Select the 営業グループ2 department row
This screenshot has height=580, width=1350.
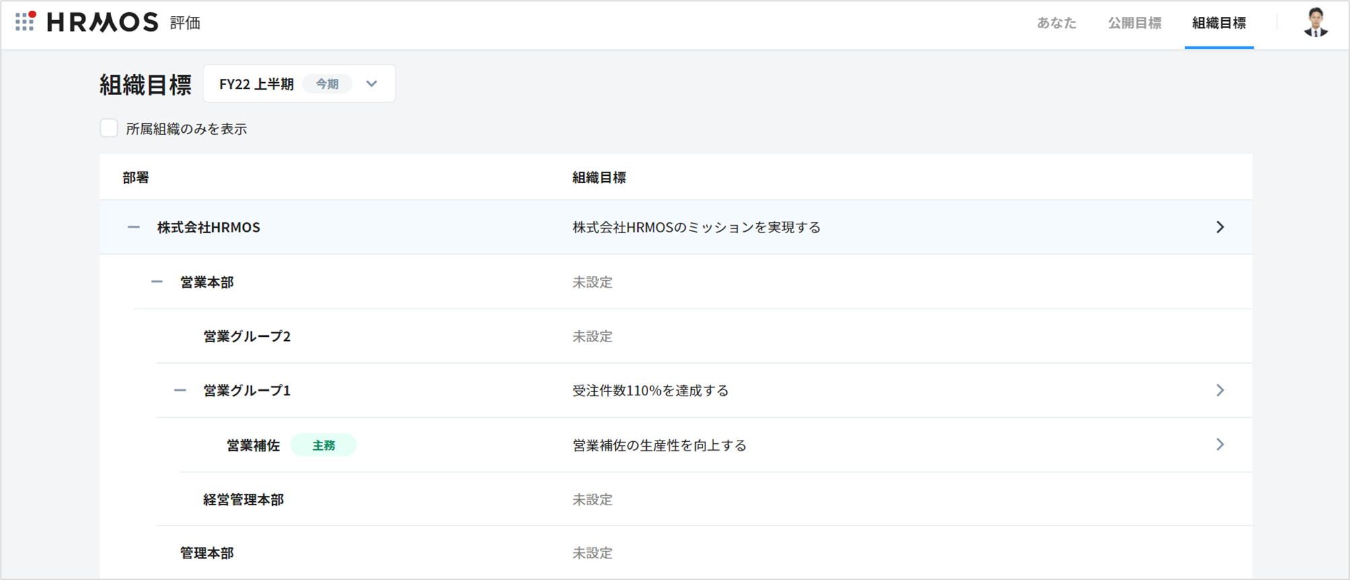pos(247,336)
